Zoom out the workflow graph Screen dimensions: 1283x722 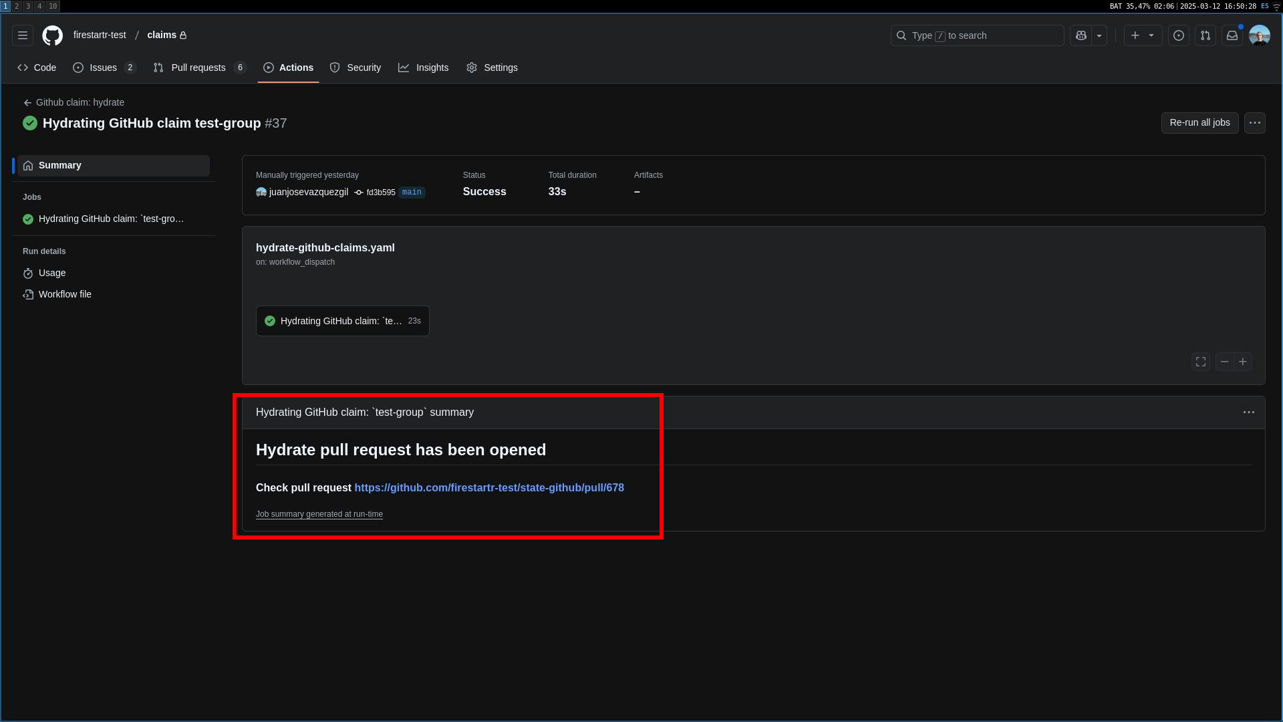pos(1225,362)
